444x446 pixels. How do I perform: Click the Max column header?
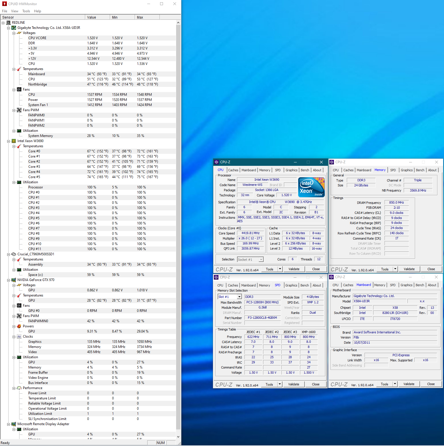(x=147, y=17)
